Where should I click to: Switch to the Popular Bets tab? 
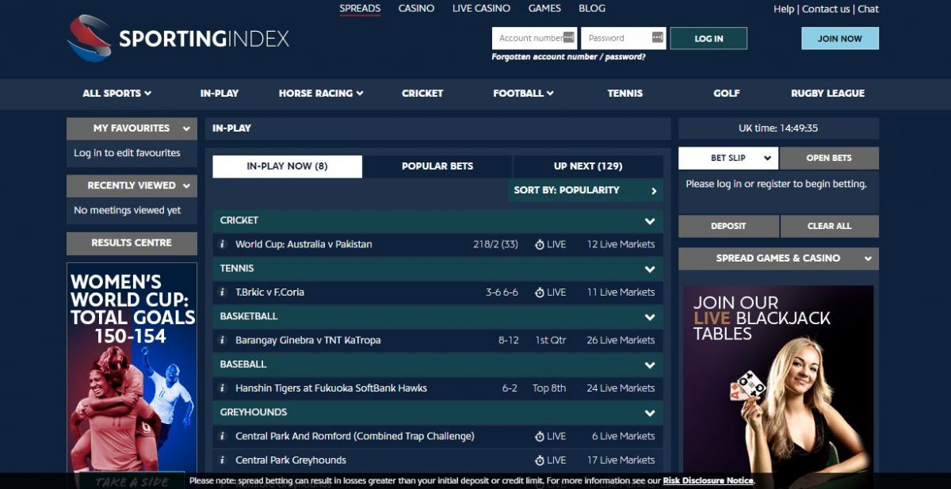(x=437, y=166)
